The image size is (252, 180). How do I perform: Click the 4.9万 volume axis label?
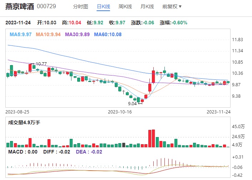click(x=237, y=145)
